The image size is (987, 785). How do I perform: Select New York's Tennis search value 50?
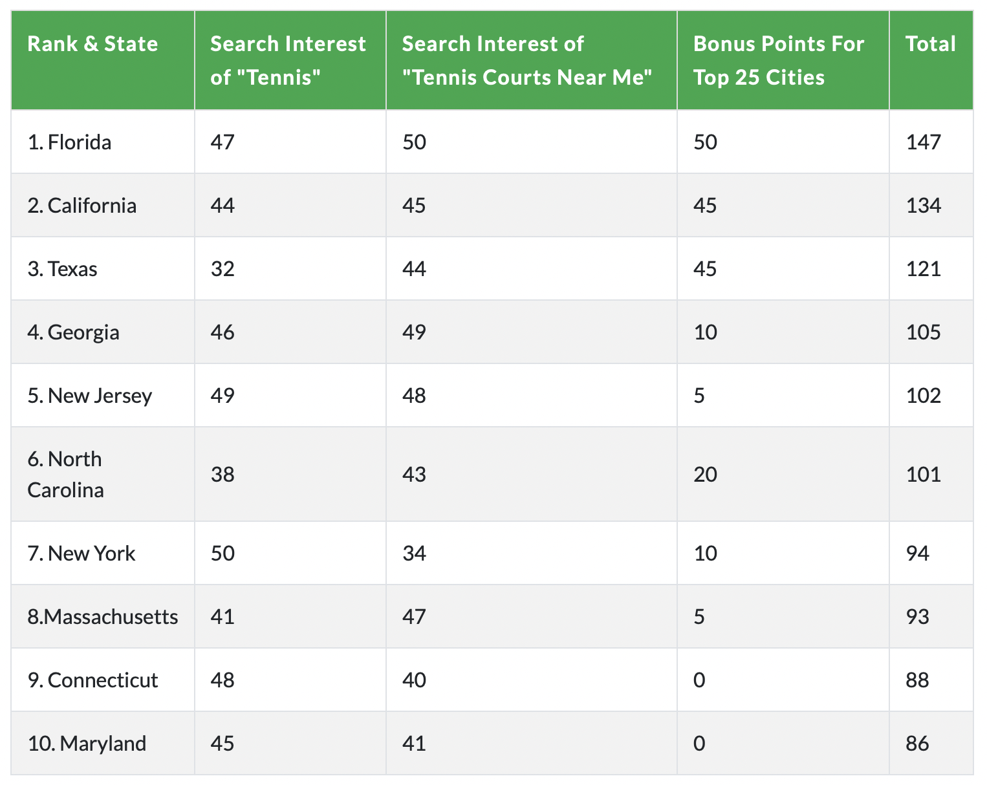(x=222, y=553)
